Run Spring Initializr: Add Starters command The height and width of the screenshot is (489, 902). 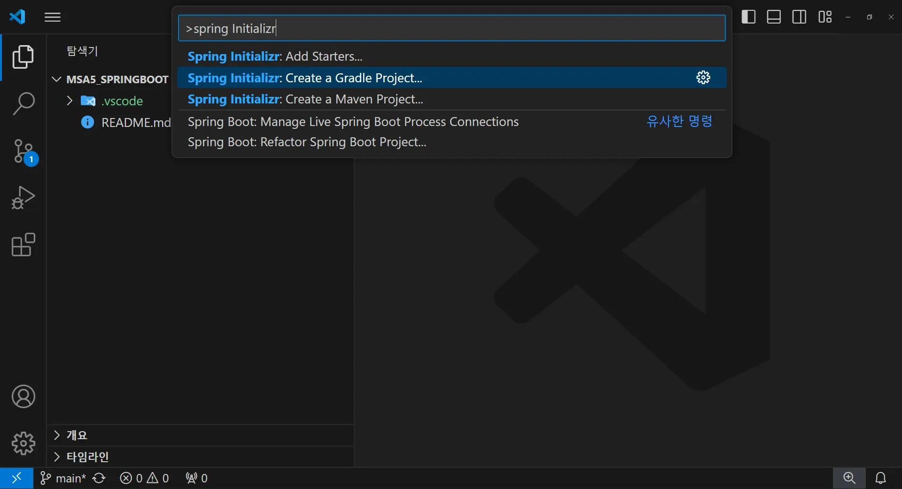pos(452,56)
